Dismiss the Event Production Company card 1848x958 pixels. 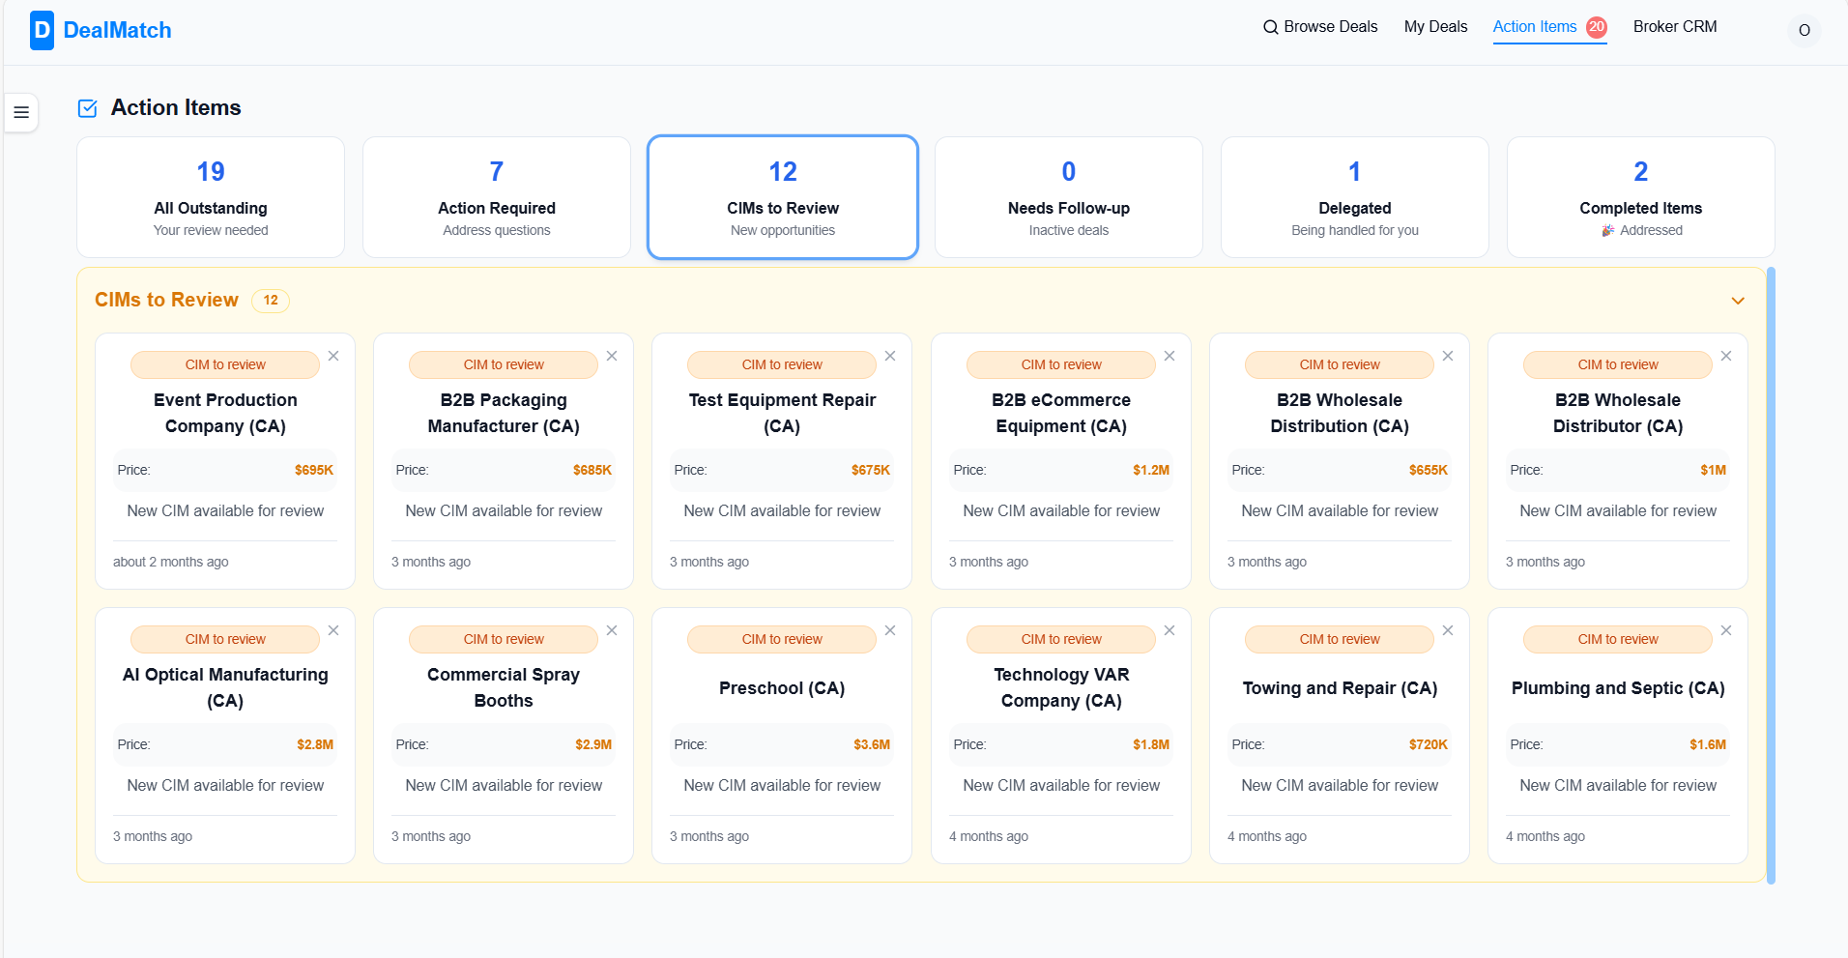(x=333, y=356)
